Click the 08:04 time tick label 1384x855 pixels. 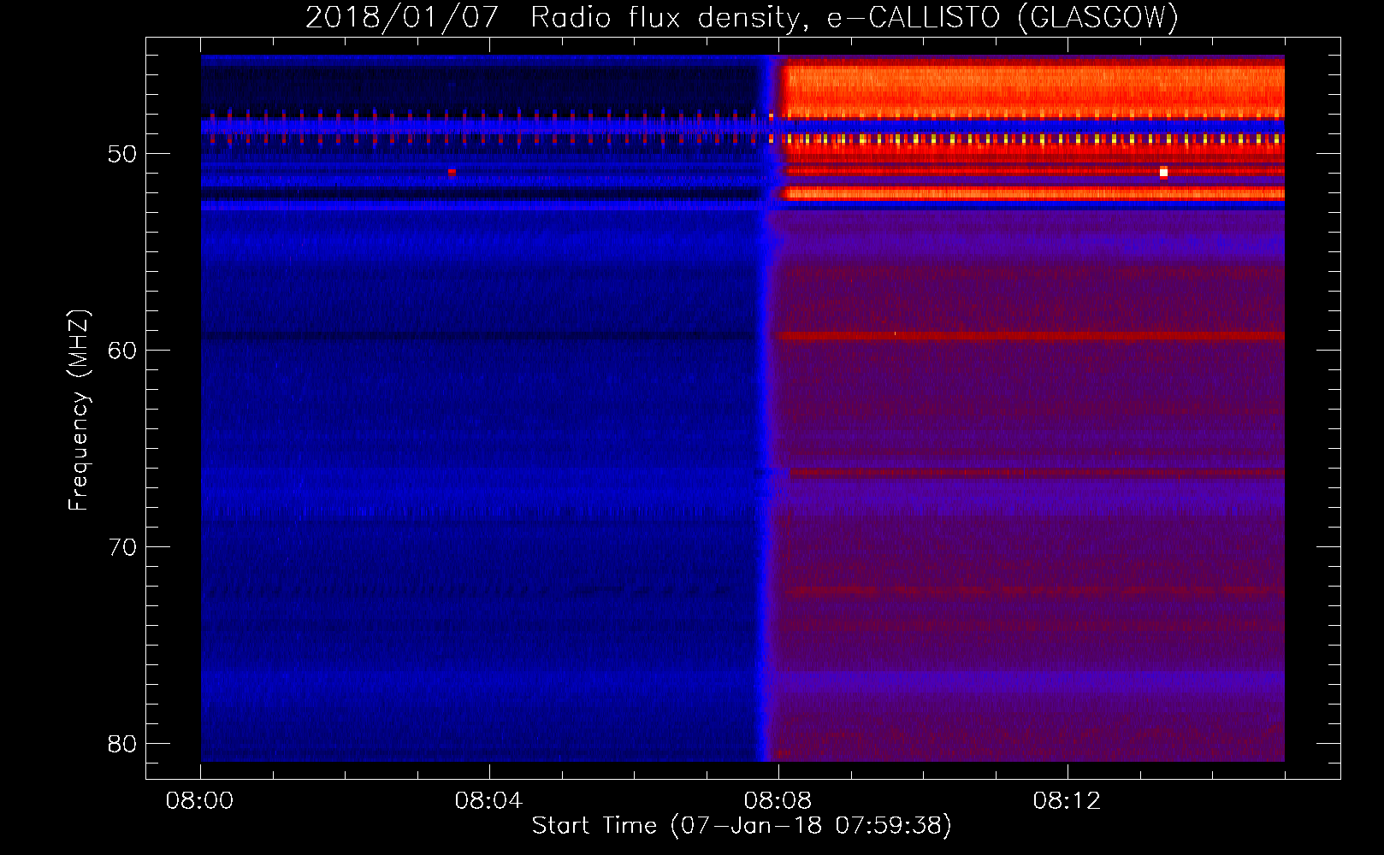click(488, 801)
